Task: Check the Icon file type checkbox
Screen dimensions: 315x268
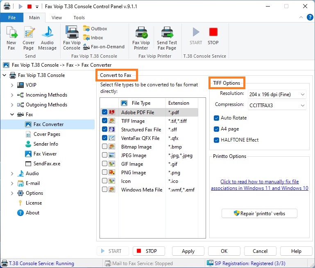Action: [105, 181]
